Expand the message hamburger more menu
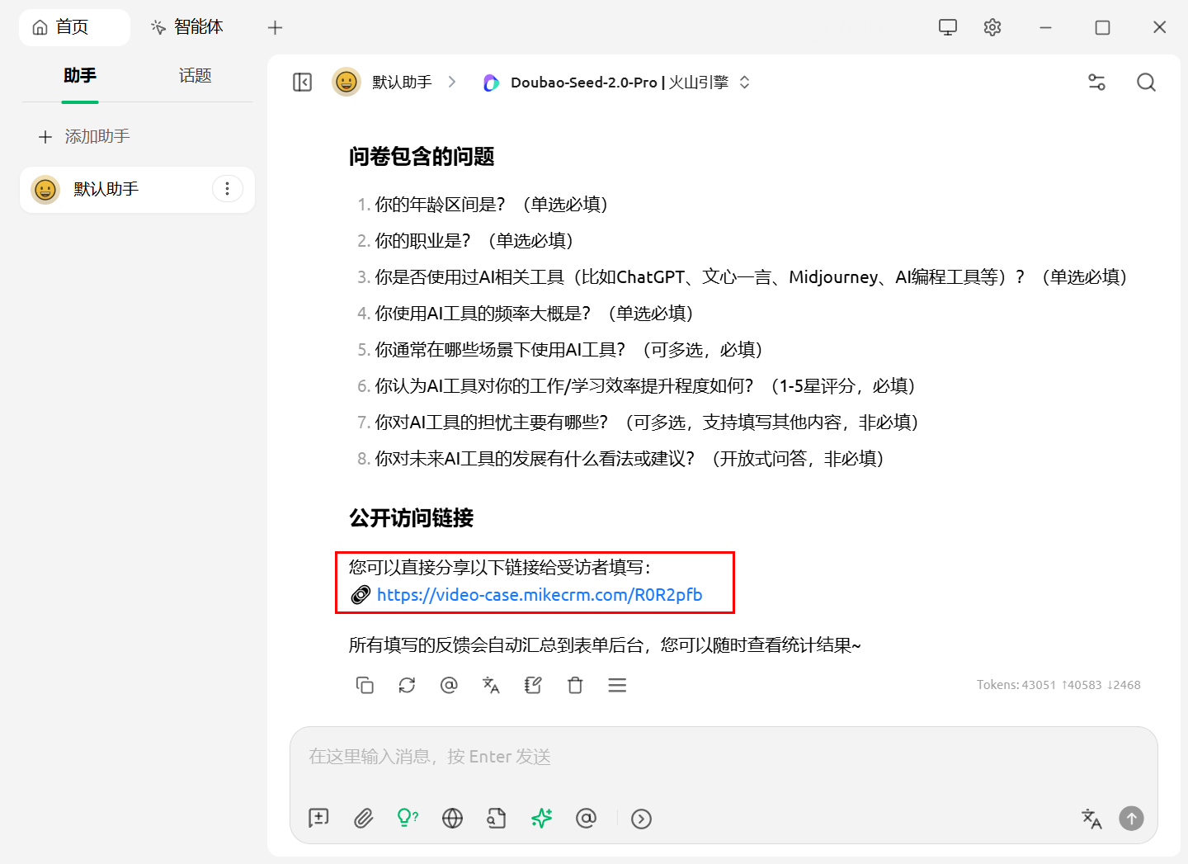1188x864 pixels. 617,685
